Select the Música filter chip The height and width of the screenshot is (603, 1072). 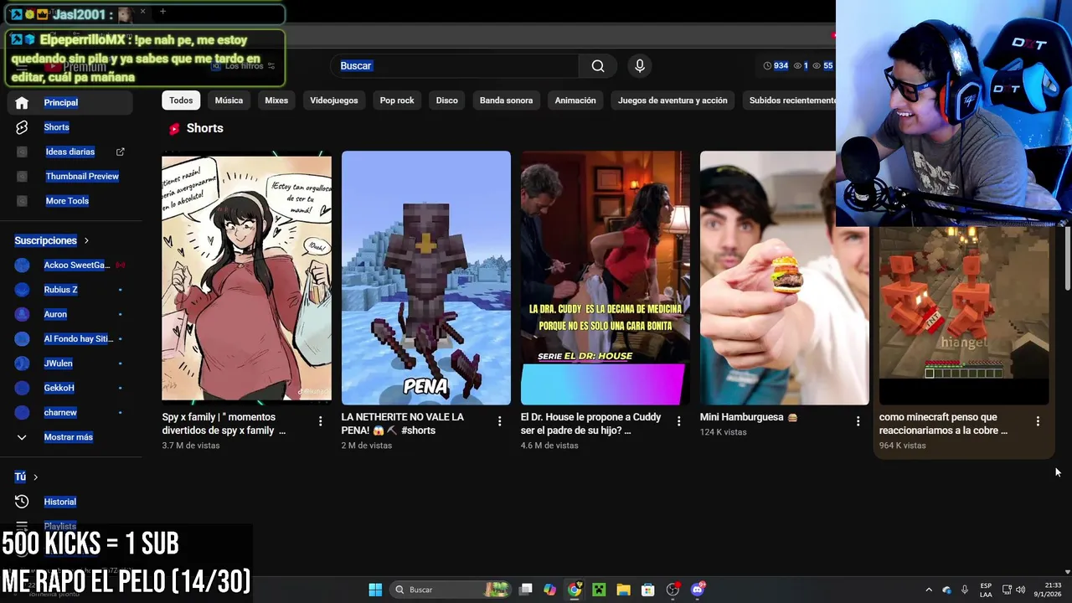coord(229,100)
